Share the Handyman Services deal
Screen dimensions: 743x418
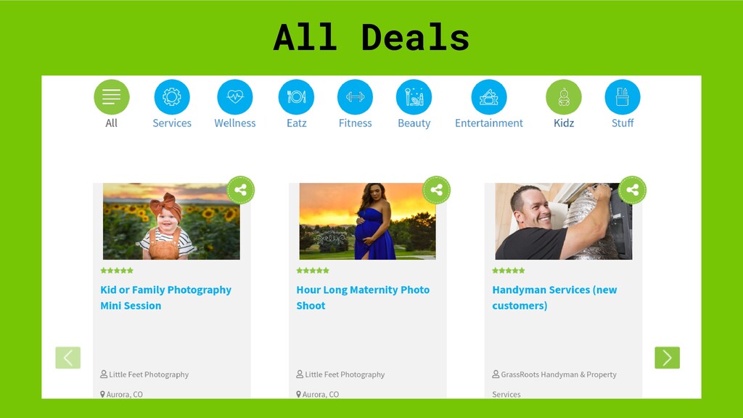click(633, 190)
